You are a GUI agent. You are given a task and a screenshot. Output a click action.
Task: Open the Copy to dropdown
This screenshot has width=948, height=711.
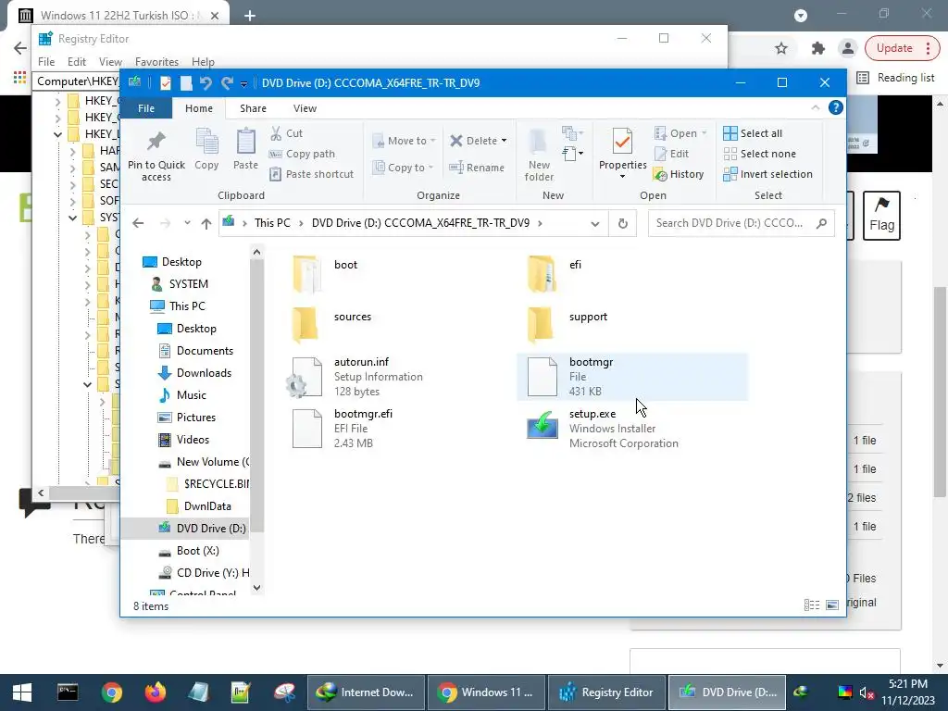403,168
